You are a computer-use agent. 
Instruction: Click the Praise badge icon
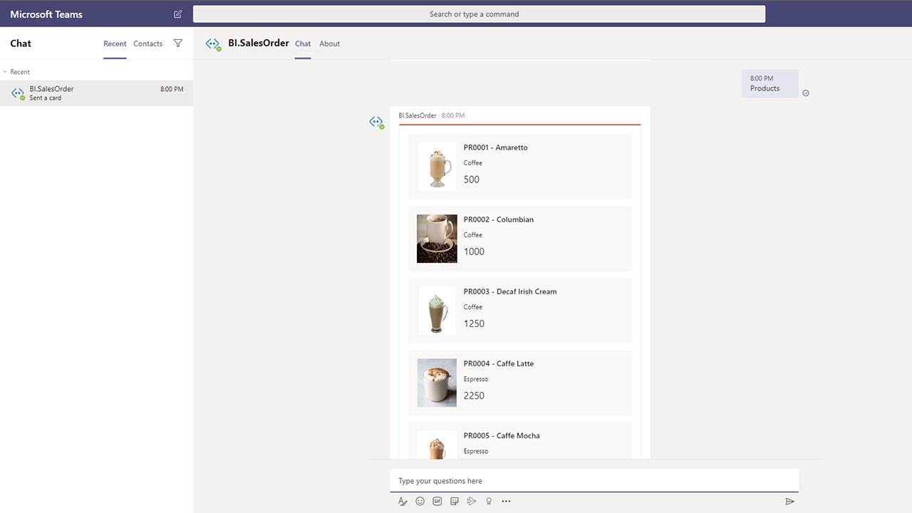(x=489, y=502)
